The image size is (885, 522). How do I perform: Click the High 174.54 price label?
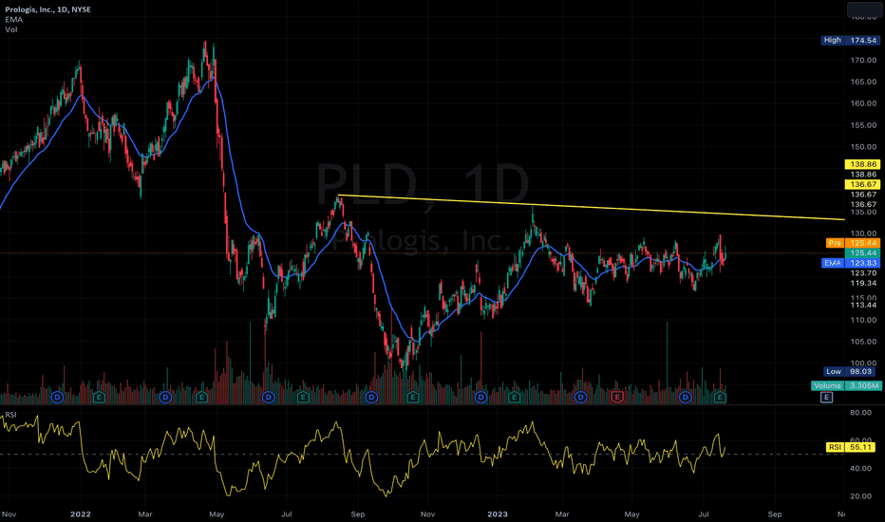pyautogui.click(x=850, y=40)
